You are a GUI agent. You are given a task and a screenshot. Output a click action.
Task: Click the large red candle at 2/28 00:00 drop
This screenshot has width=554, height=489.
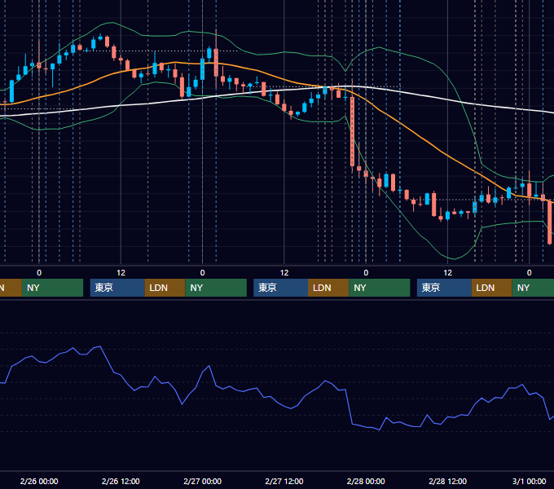pyautogui.click(x=352, y=131)
